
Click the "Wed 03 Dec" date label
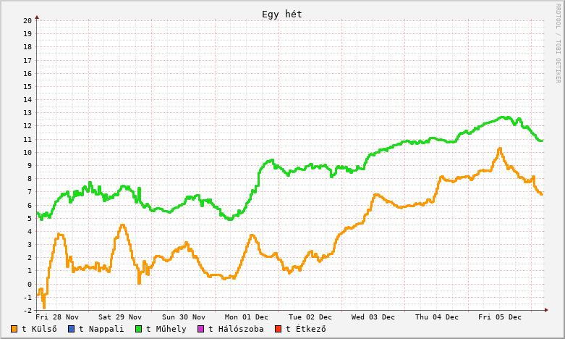click(373, 317)
